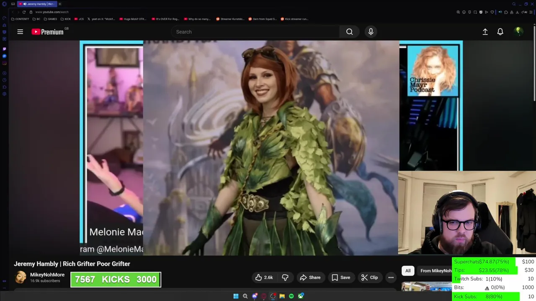Open OBS Studio from the taskbar
This screenshot has height=301, width=536.
pyautogui.click(x=273, y=296)
